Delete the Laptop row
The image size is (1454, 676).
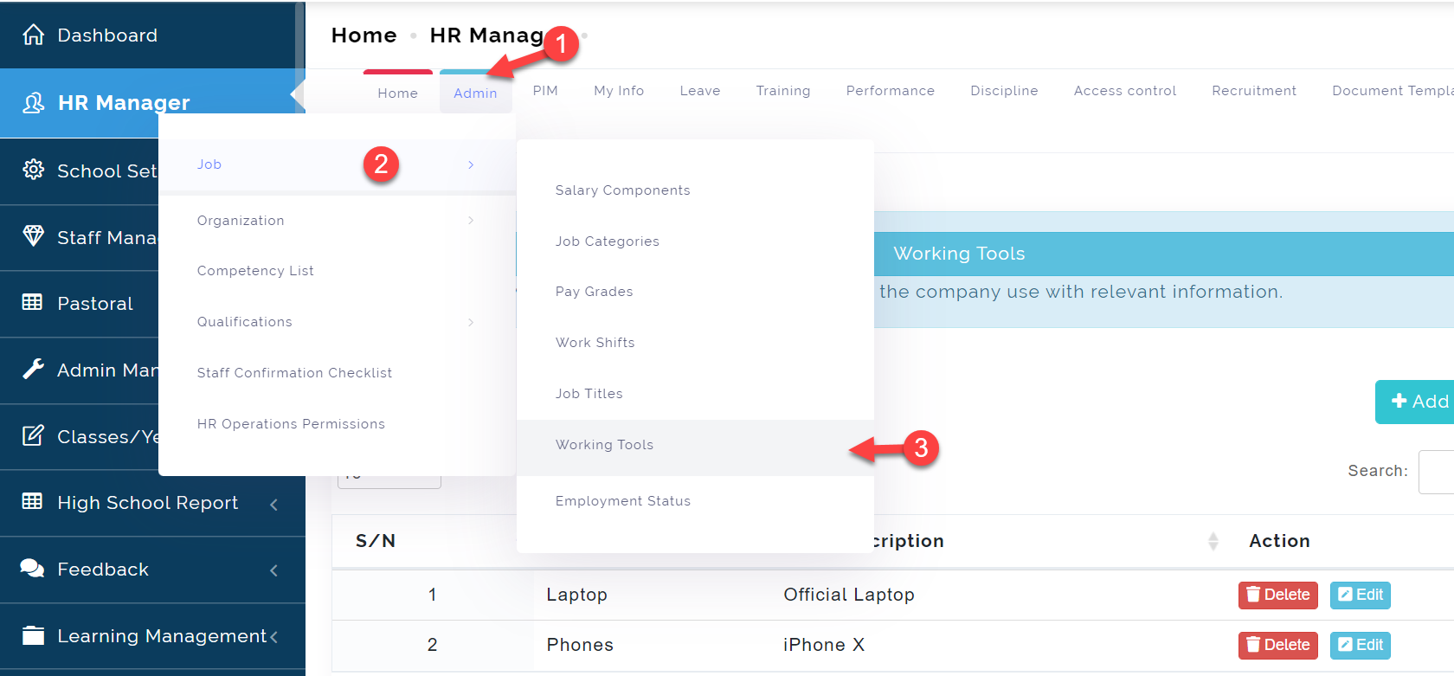click(1277, 595)
